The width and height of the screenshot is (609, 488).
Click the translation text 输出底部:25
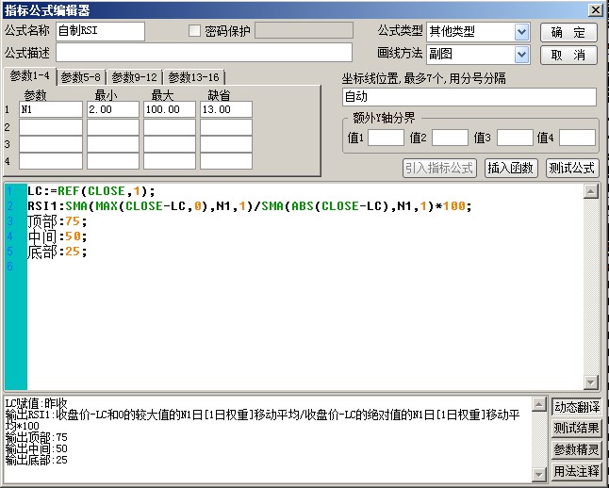37,461
